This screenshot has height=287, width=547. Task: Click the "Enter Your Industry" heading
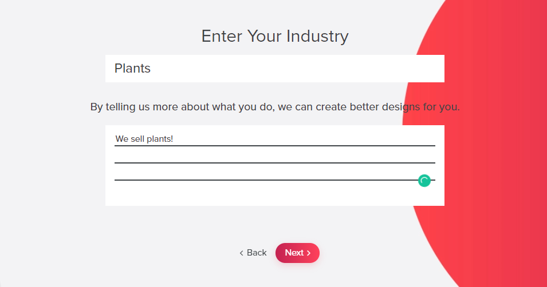click(x=275, y=36)
